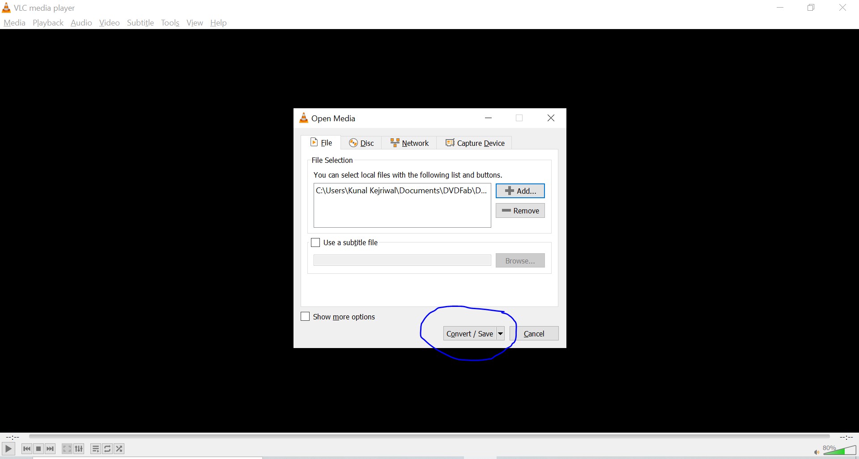Switch to the Network tab
This screenshot has height=459, width=859.
[408, 143]
